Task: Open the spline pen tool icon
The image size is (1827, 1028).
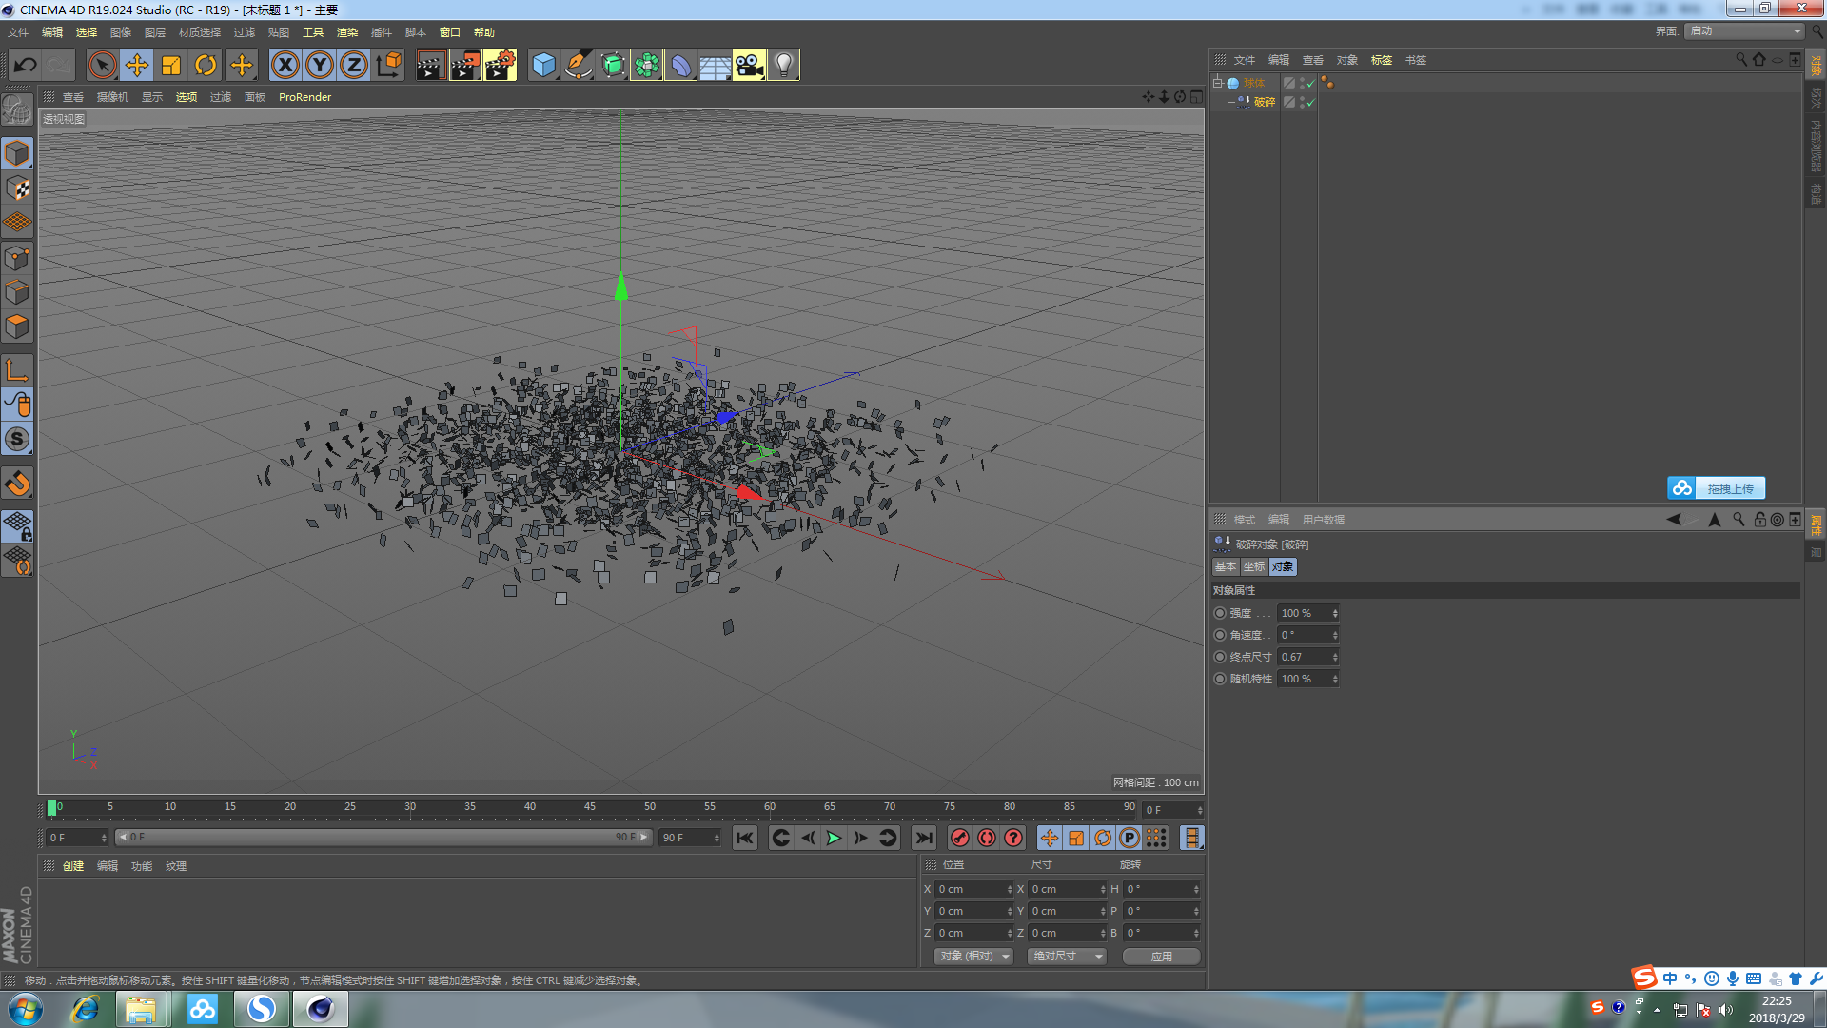Action: pos(578,66)
